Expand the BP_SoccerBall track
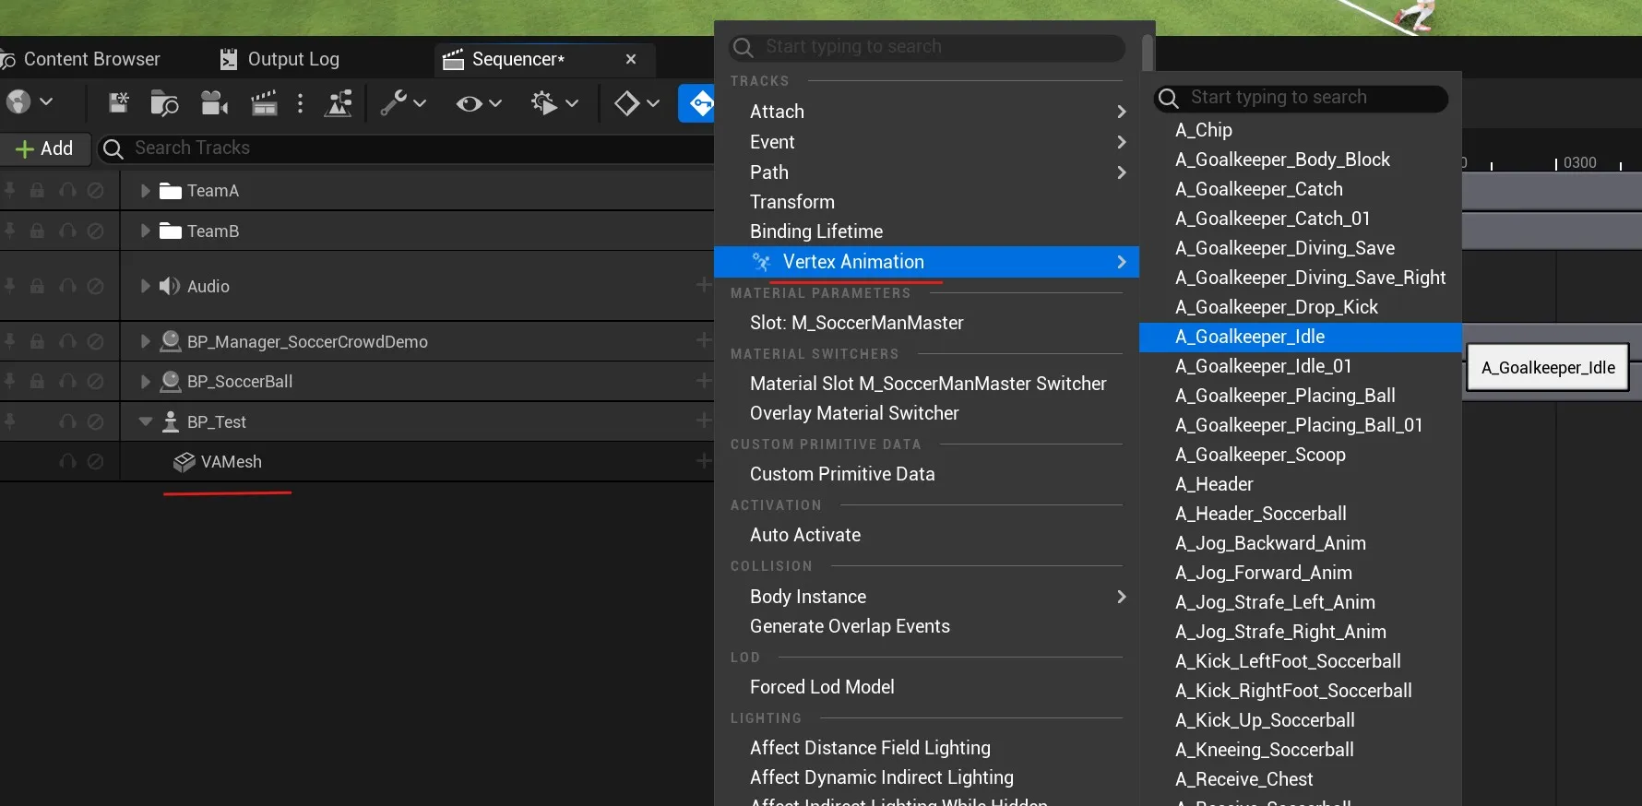 [x=145, y=381]
